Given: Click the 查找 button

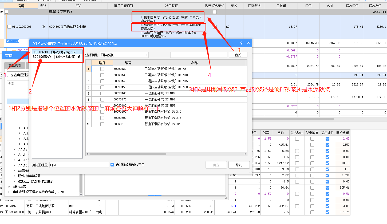Looking at the screenshot, I should pos(238,55).
